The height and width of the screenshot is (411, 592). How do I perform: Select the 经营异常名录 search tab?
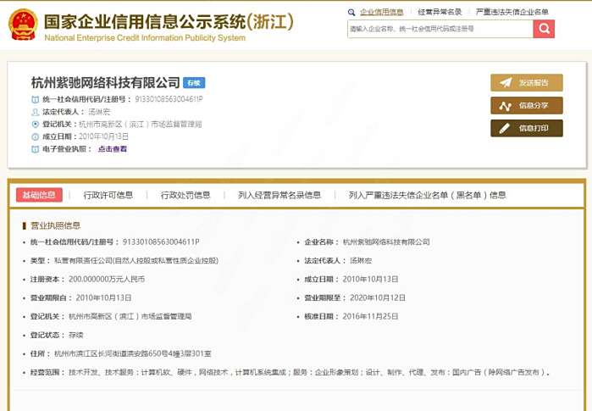[x=440, y=12]
